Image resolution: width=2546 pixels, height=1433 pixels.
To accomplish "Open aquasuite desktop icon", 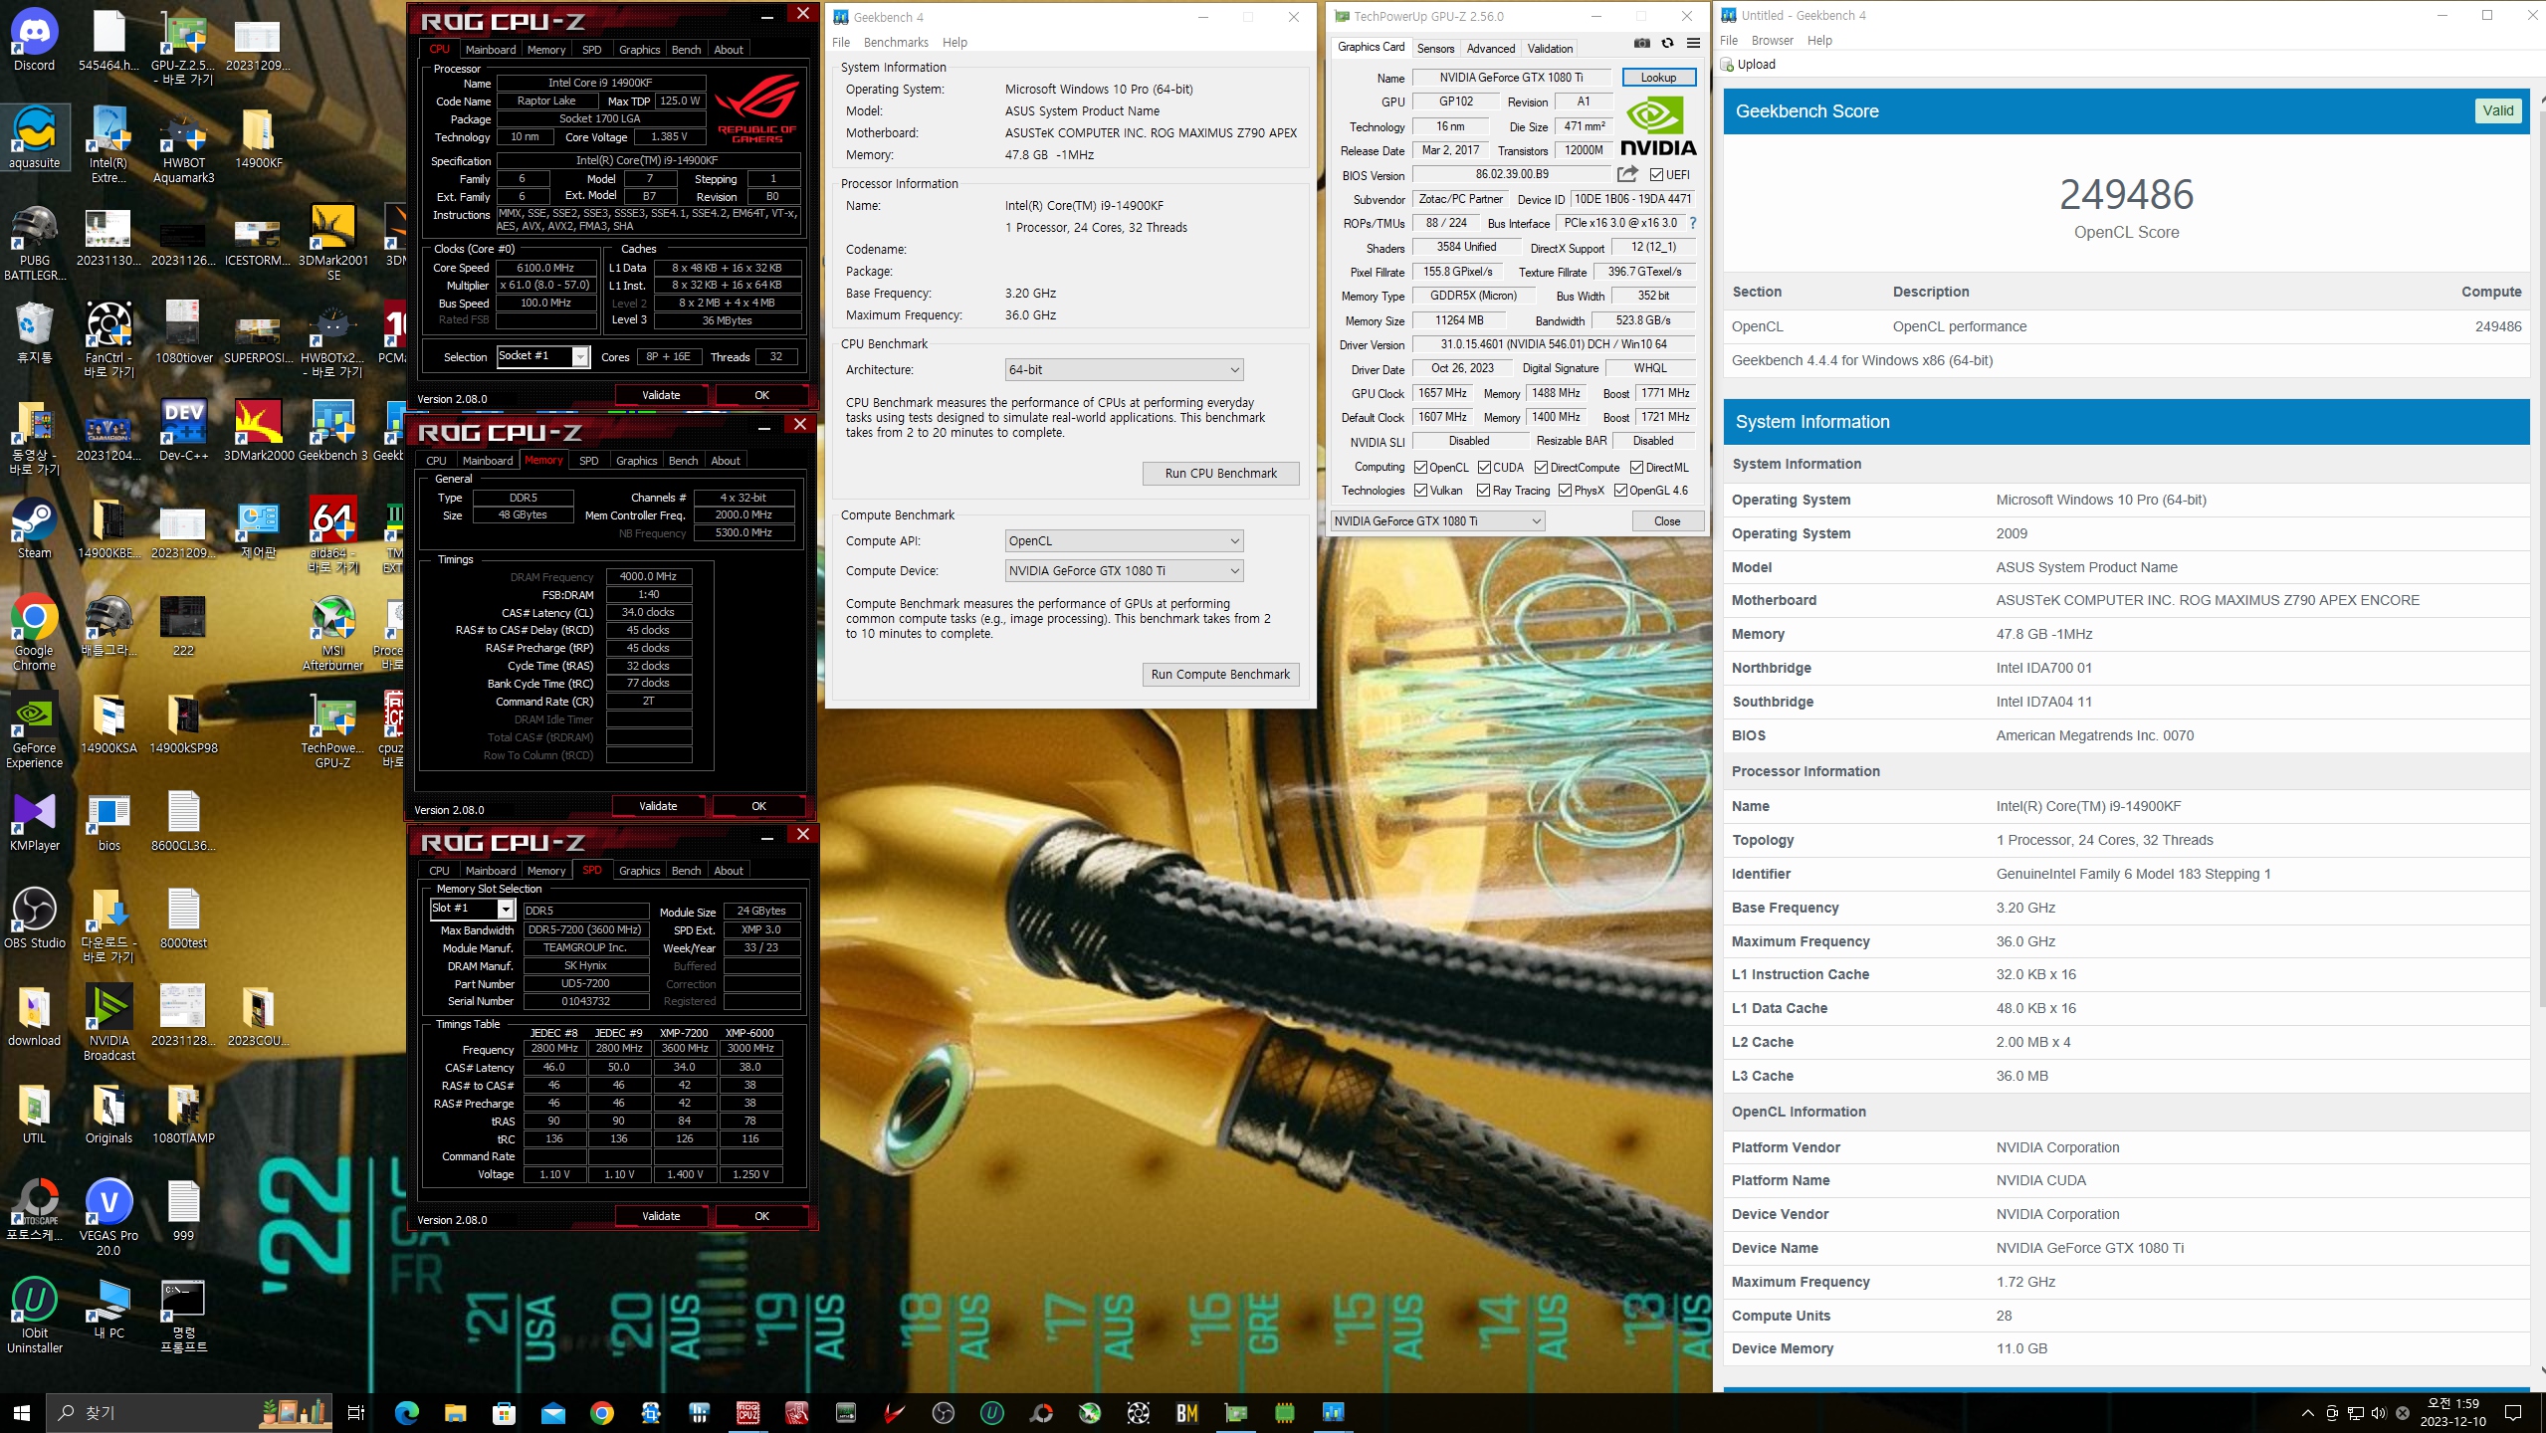I will [x=35, y=137].
